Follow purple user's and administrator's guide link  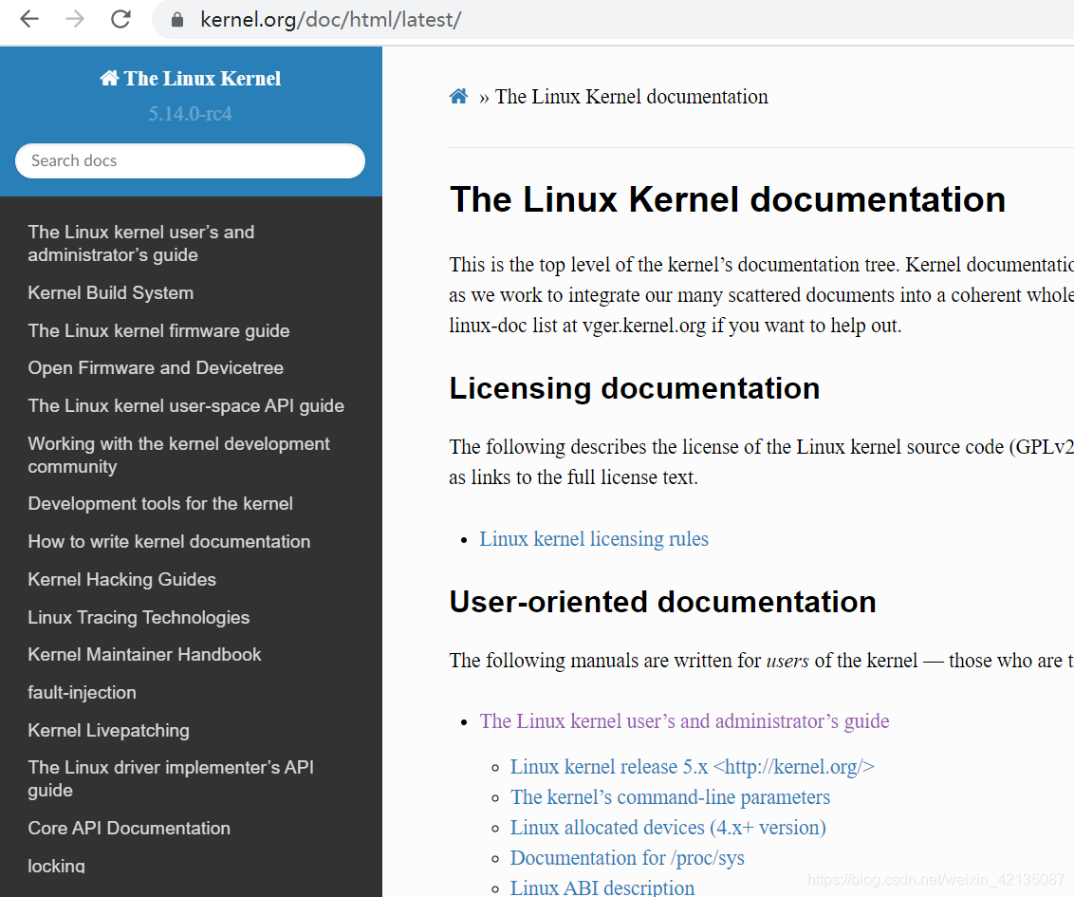[x=684, y=720]
